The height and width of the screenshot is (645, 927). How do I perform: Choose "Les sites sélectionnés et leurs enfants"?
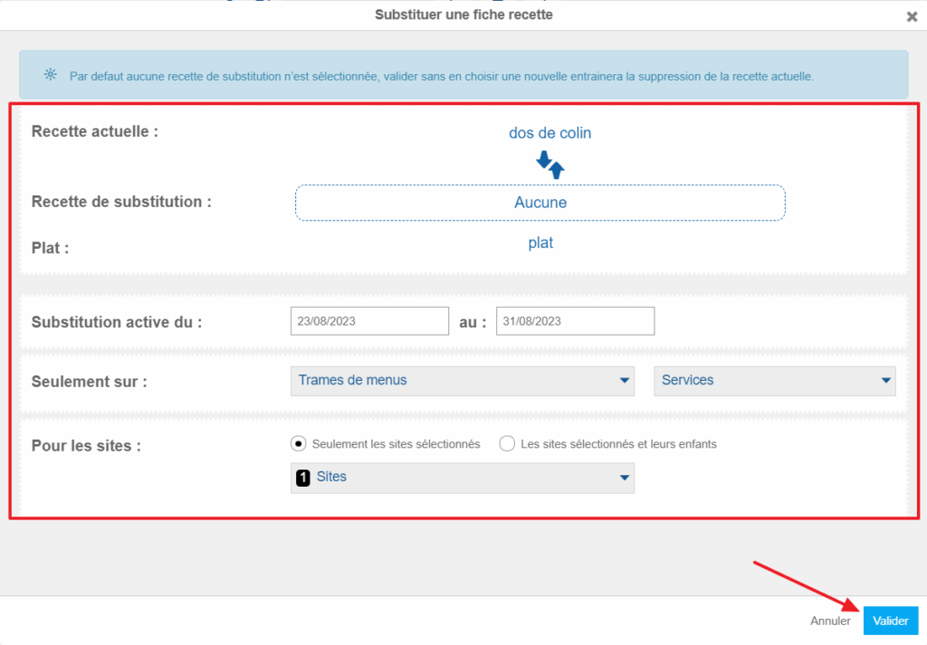tap(507, 444)
